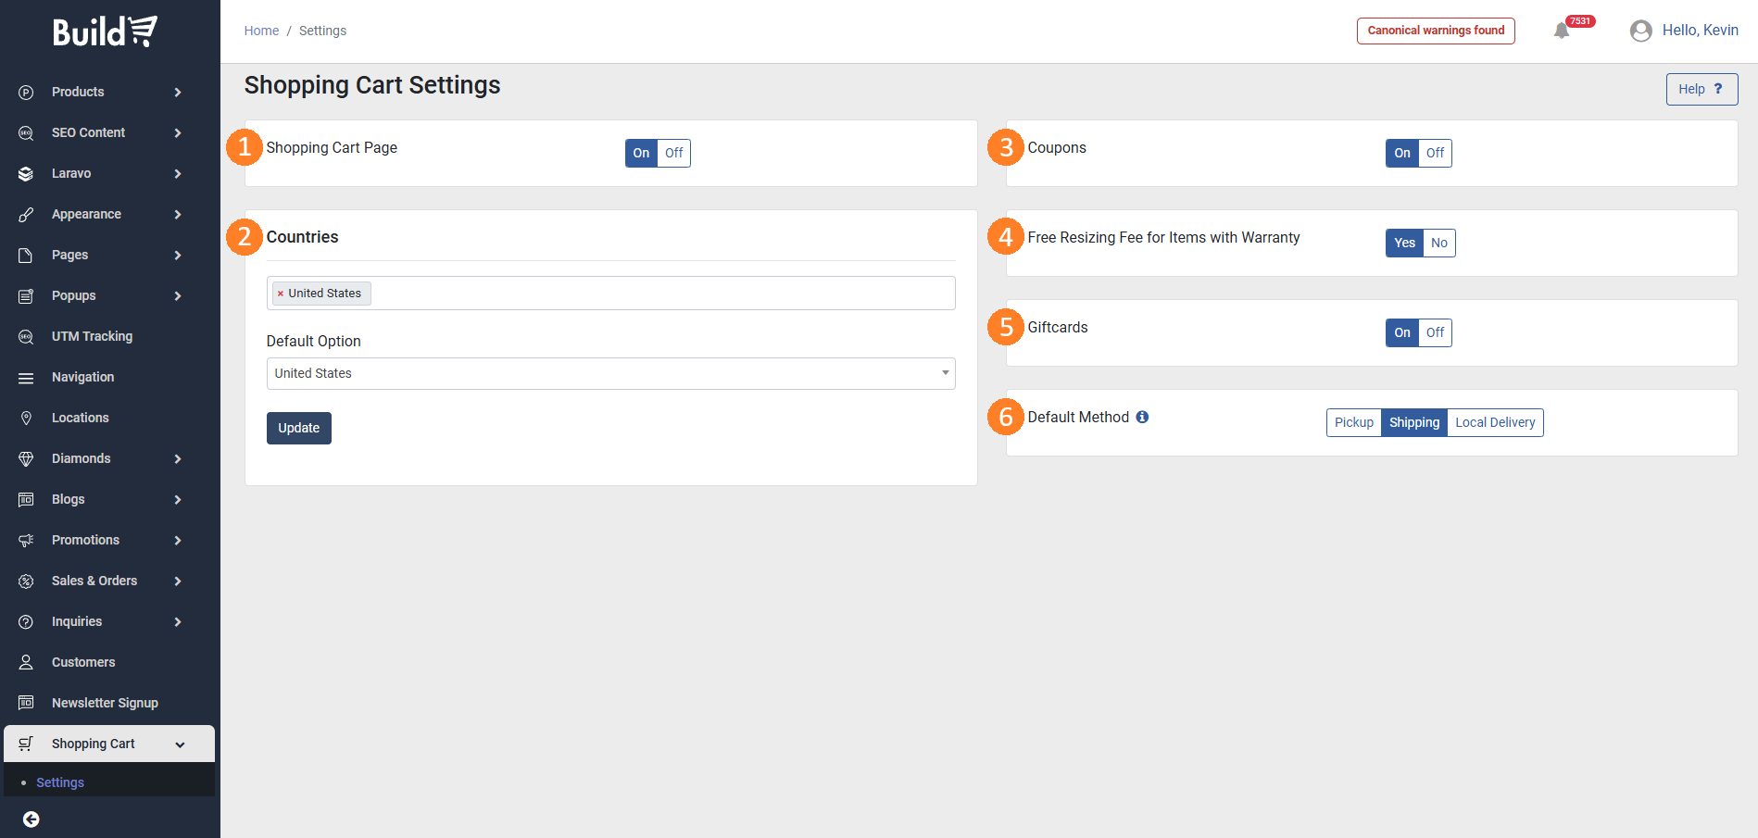
Task: Open the Default Option country dropdown
Action: [x=611, y=373]
